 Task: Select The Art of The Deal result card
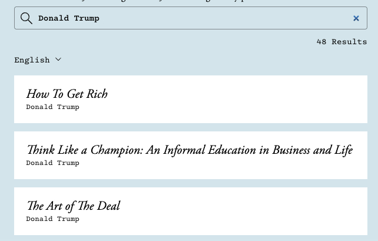pyautogui.click(x=191, y=211)
